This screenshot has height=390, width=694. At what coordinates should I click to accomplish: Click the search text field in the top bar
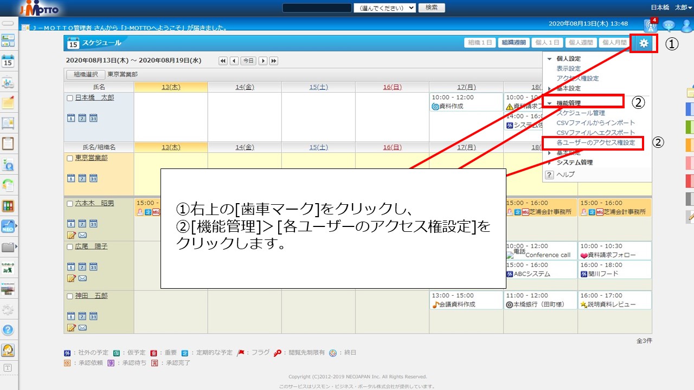tap(317, 8)
